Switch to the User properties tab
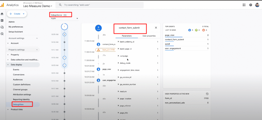 [149, 36]
